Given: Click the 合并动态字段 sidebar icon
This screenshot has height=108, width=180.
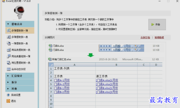Looking at the screenshot, I should pyautogui.click(x=9, y=69).
